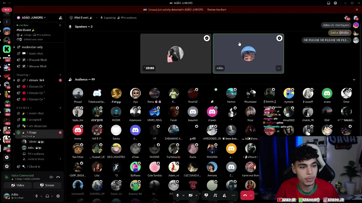Open camera options arrow in control bar
The height and width of the screenshot is (203, 362).
point(196,195)
